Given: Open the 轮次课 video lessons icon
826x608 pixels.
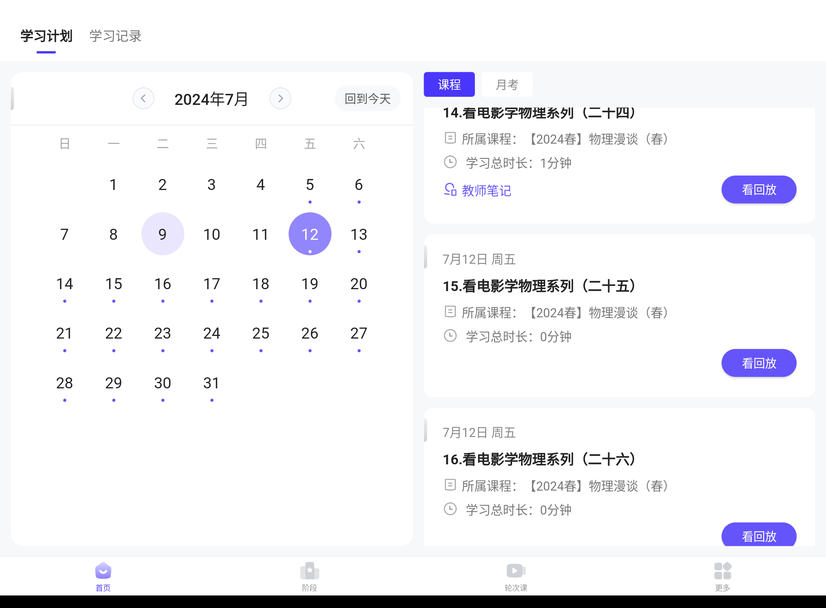Looking at the screenshot, I should click(x=515, y=571).
